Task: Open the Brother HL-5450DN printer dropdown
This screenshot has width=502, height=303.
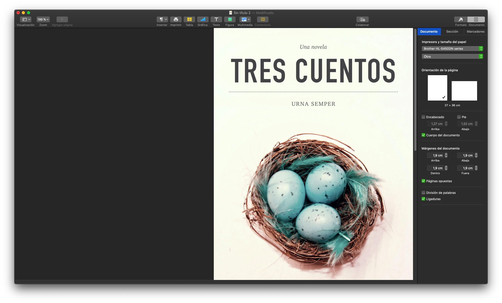Action: [x=452, y=48]
